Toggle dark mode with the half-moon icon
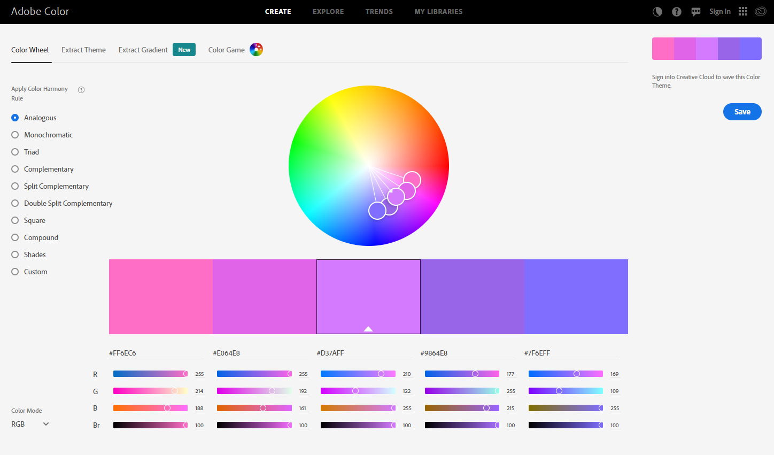The image size is (774, 455). pyautogui.click(x=657, y=11)
